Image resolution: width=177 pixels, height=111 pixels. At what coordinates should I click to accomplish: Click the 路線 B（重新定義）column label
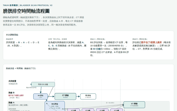pyautogui.click(x=140, y=39)
